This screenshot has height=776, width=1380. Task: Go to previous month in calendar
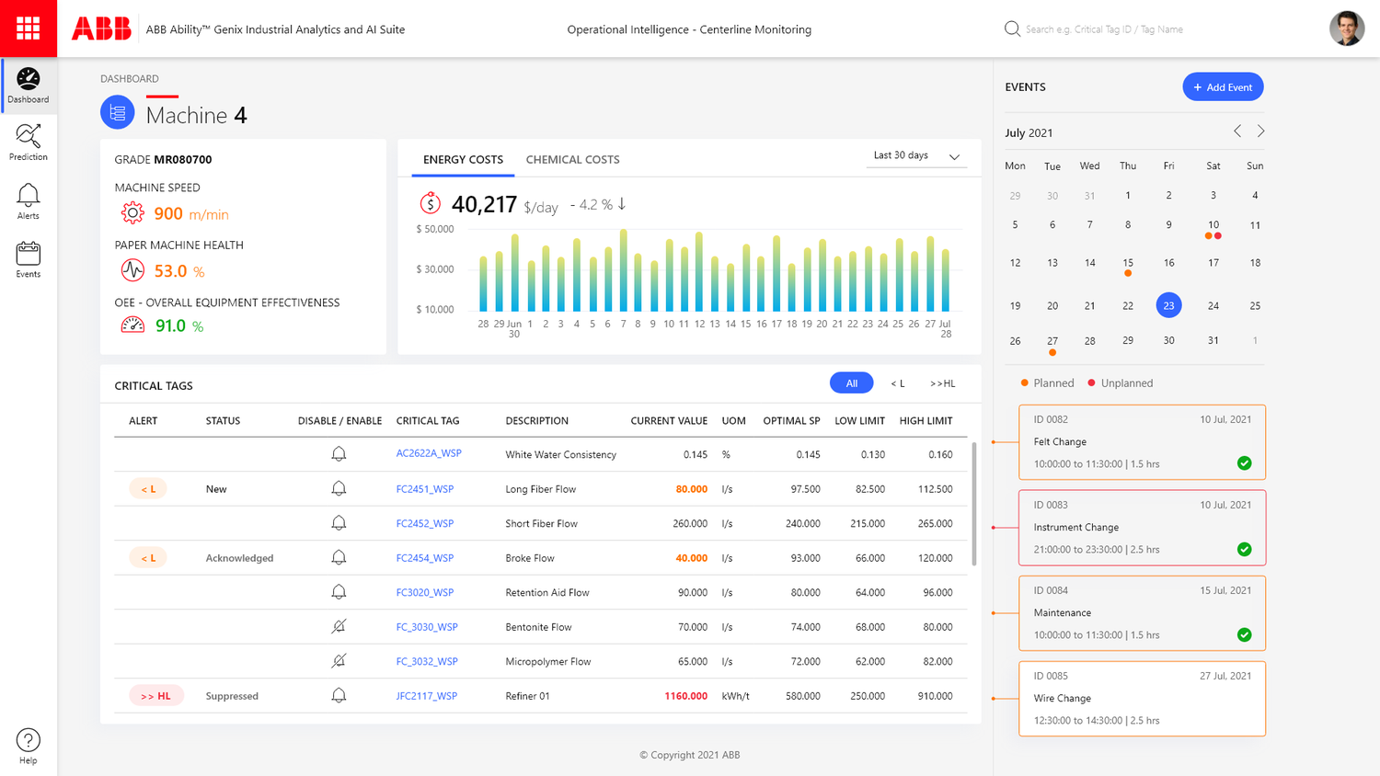tap(1237, 131)
